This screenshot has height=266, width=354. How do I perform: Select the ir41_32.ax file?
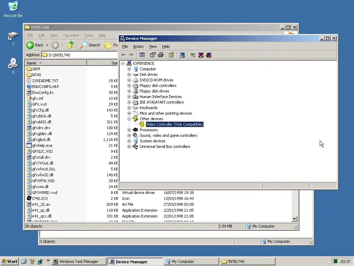pos(39,204)
